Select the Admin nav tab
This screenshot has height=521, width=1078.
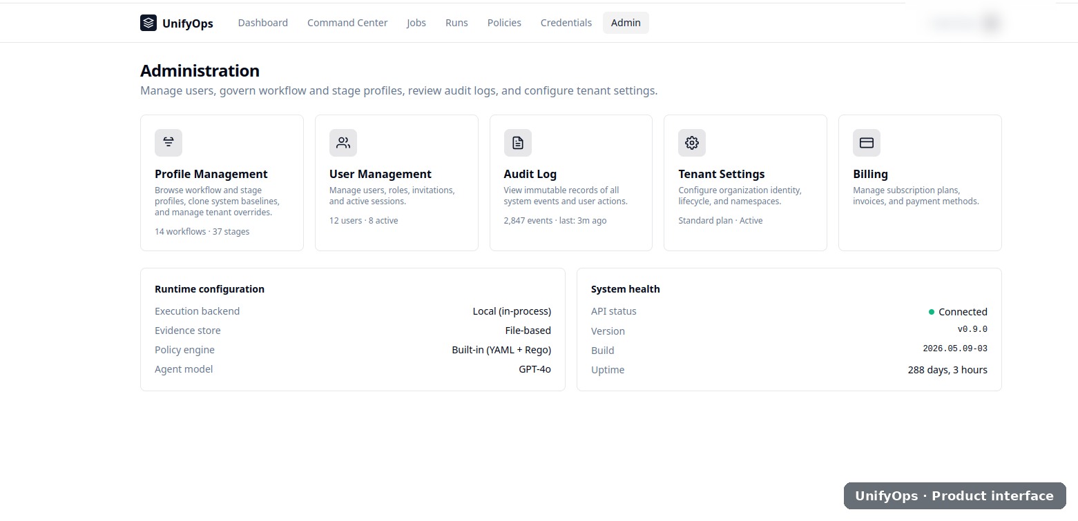pos(626,23)
